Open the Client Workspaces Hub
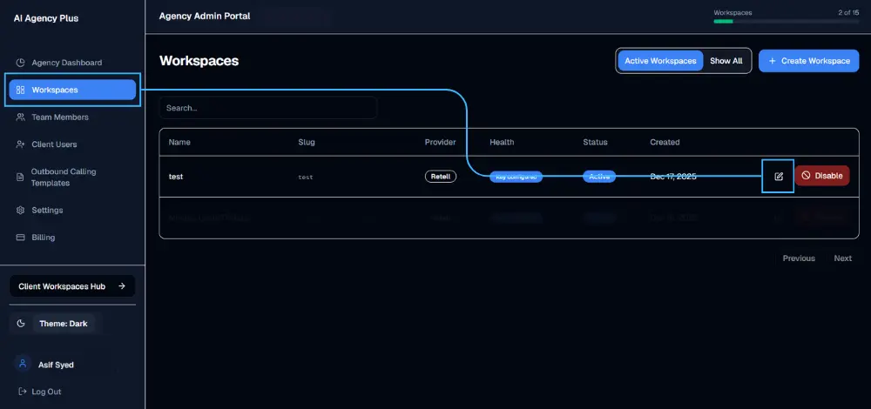This screenshot has height=409, width=871. click(x=72, y=286)
